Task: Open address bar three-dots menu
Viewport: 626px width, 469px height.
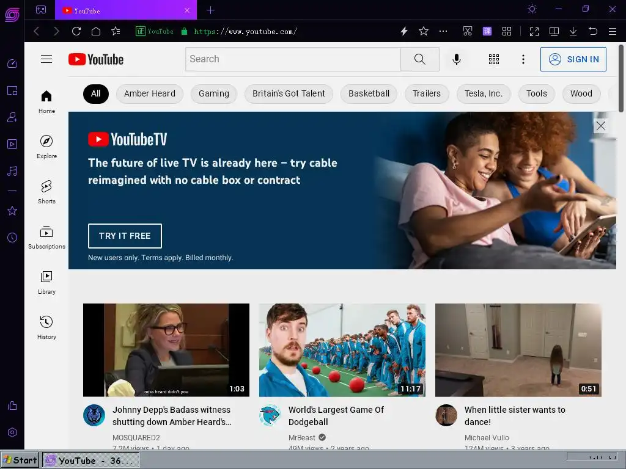Action: pos(443,31)
